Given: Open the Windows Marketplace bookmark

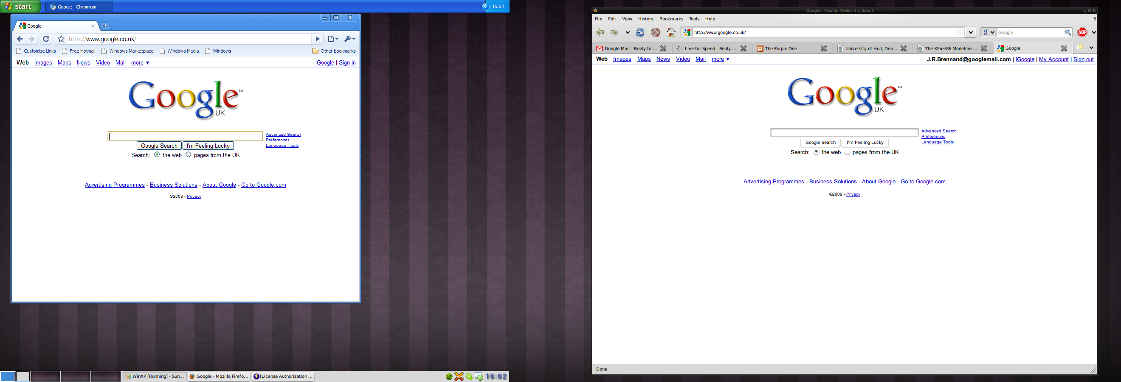Looking at the screenshot, I should coord(127,51).
